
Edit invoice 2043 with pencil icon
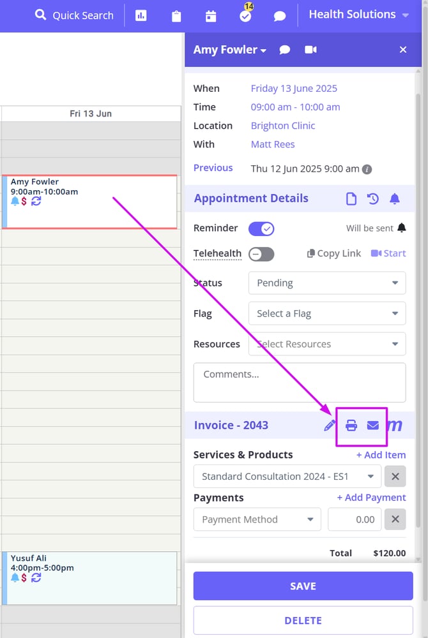coord(330,426)
